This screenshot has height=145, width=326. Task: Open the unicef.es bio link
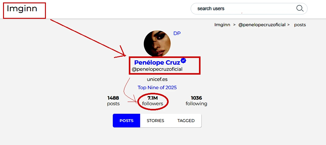pos(157,79)
